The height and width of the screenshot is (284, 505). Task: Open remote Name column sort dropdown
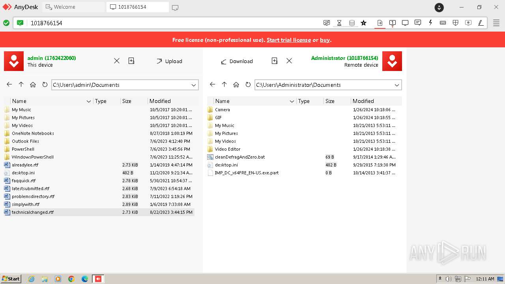pos(292,101)
